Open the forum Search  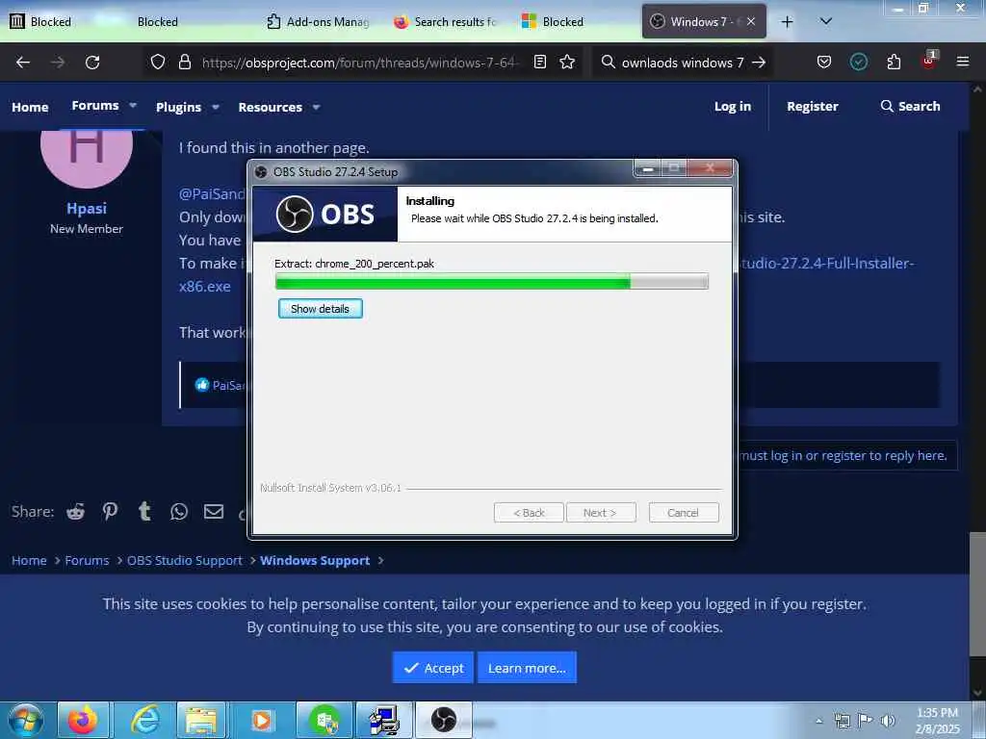910,106
